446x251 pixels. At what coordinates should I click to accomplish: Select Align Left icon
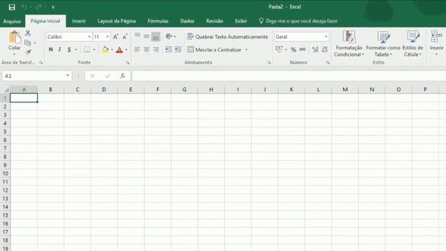(137, 50)
